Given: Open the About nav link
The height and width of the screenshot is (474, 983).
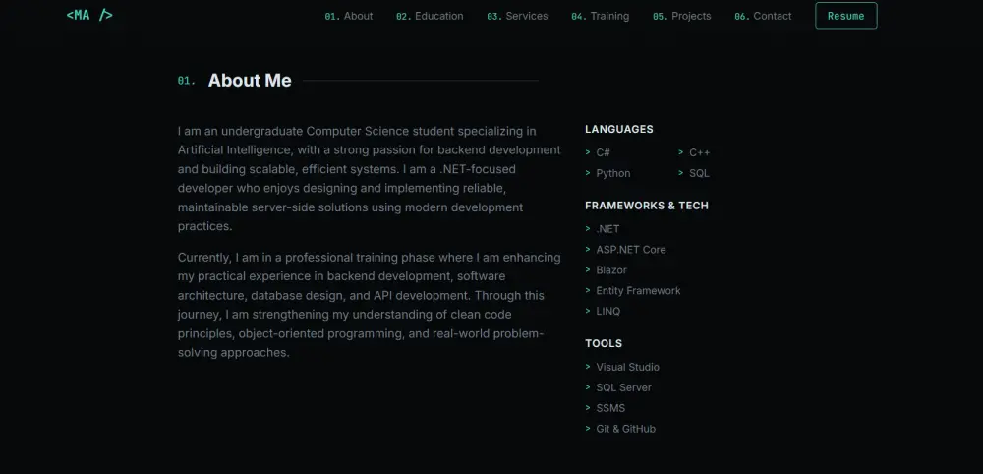Looking at the screenshot, I should click(349, 17).
